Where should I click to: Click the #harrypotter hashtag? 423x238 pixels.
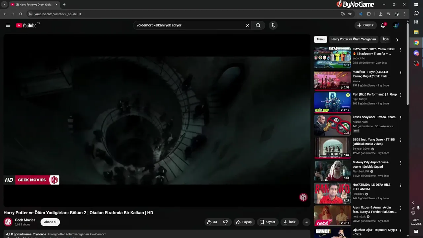click(x=56, y=234)
